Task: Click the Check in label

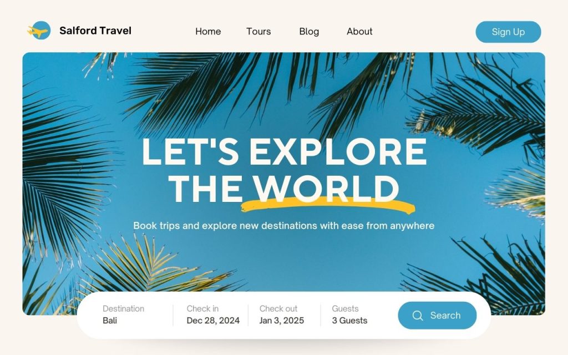Action: click(x=202, y=308)
